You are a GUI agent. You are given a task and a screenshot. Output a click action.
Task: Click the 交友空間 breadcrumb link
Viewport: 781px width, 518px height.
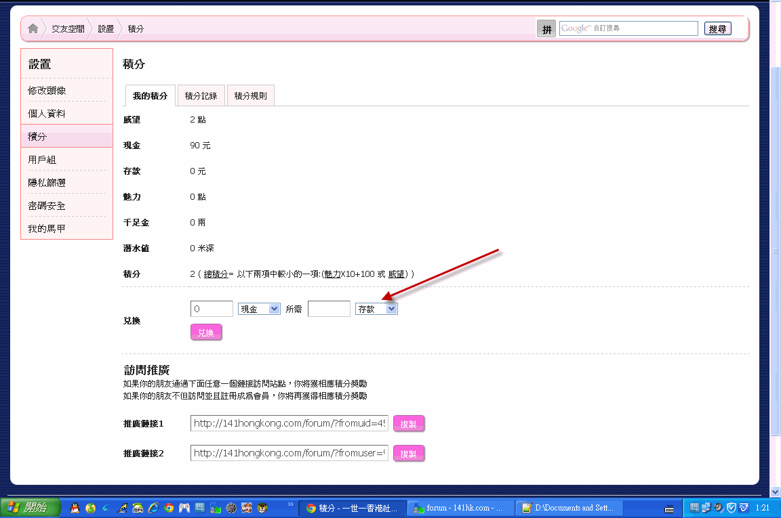coord(68,29)
